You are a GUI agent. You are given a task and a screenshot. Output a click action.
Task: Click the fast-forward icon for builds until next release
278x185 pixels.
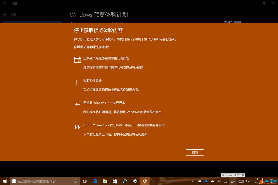(x=77, y=127)
